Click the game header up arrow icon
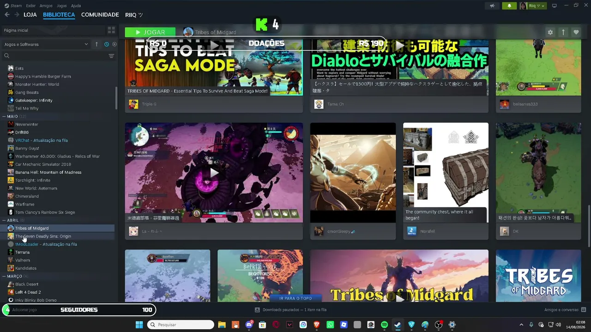The image size is (591, 332). click(x=563, y=32)
